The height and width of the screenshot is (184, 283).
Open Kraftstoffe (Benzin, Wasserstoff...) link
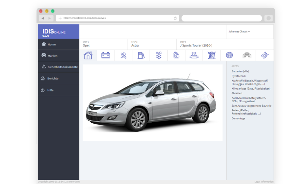(250, 82)
